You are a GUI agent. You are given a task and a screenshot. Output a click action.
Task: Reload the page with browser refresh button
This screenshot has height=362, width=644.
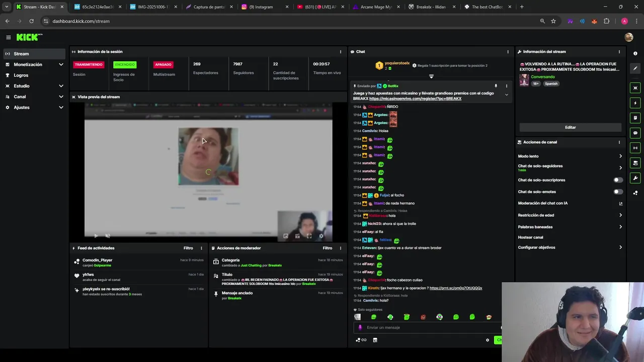coord(31,21)
